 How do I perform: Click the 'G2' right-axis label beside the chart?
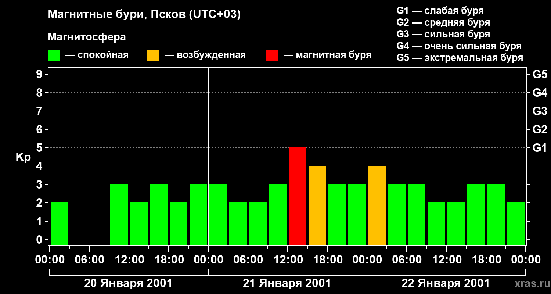[x=540, y=129]
